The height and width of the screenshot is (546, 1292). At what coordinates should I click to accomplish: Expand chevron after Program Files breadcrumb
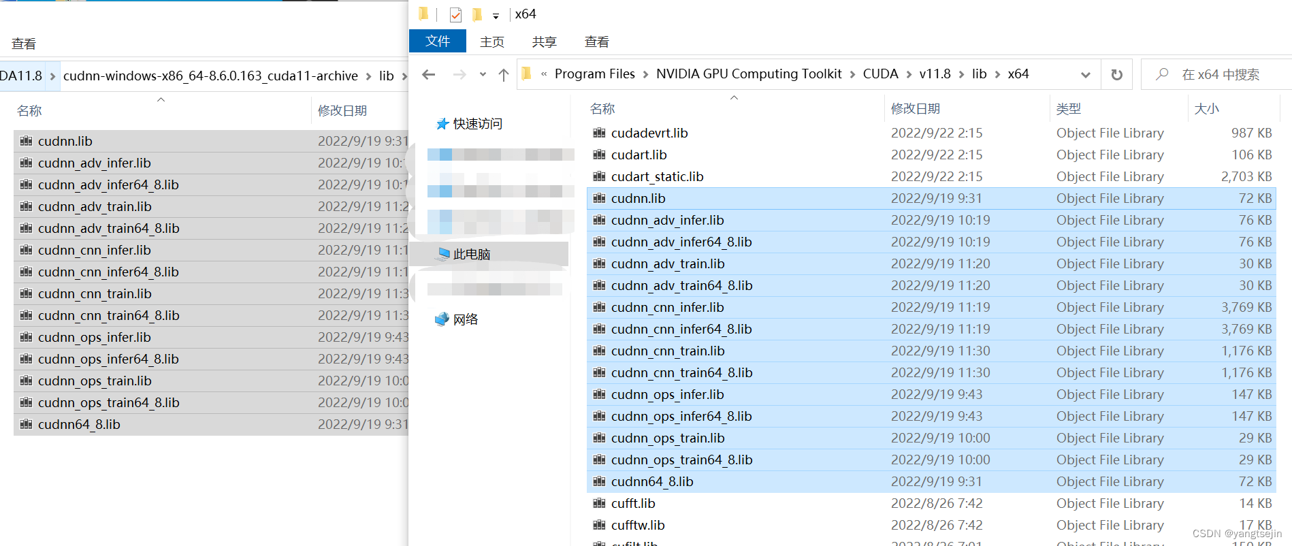coord(645,74)
